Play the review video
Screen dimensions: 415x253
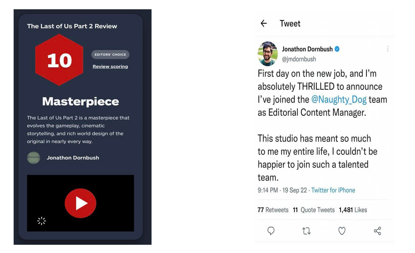point(81,203)
